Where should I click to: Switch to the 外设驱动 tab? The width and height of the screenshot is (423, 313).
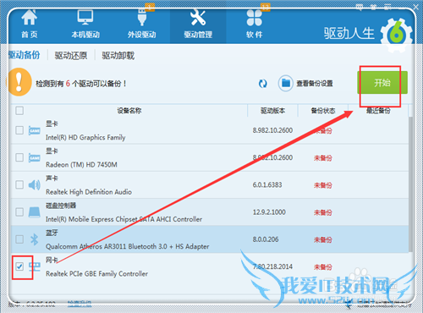(x=141, y=25)
